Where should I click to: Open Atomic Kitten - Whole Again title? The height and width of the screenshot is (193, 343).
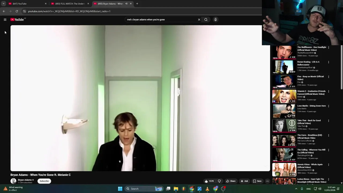click(x=310, y=166)
